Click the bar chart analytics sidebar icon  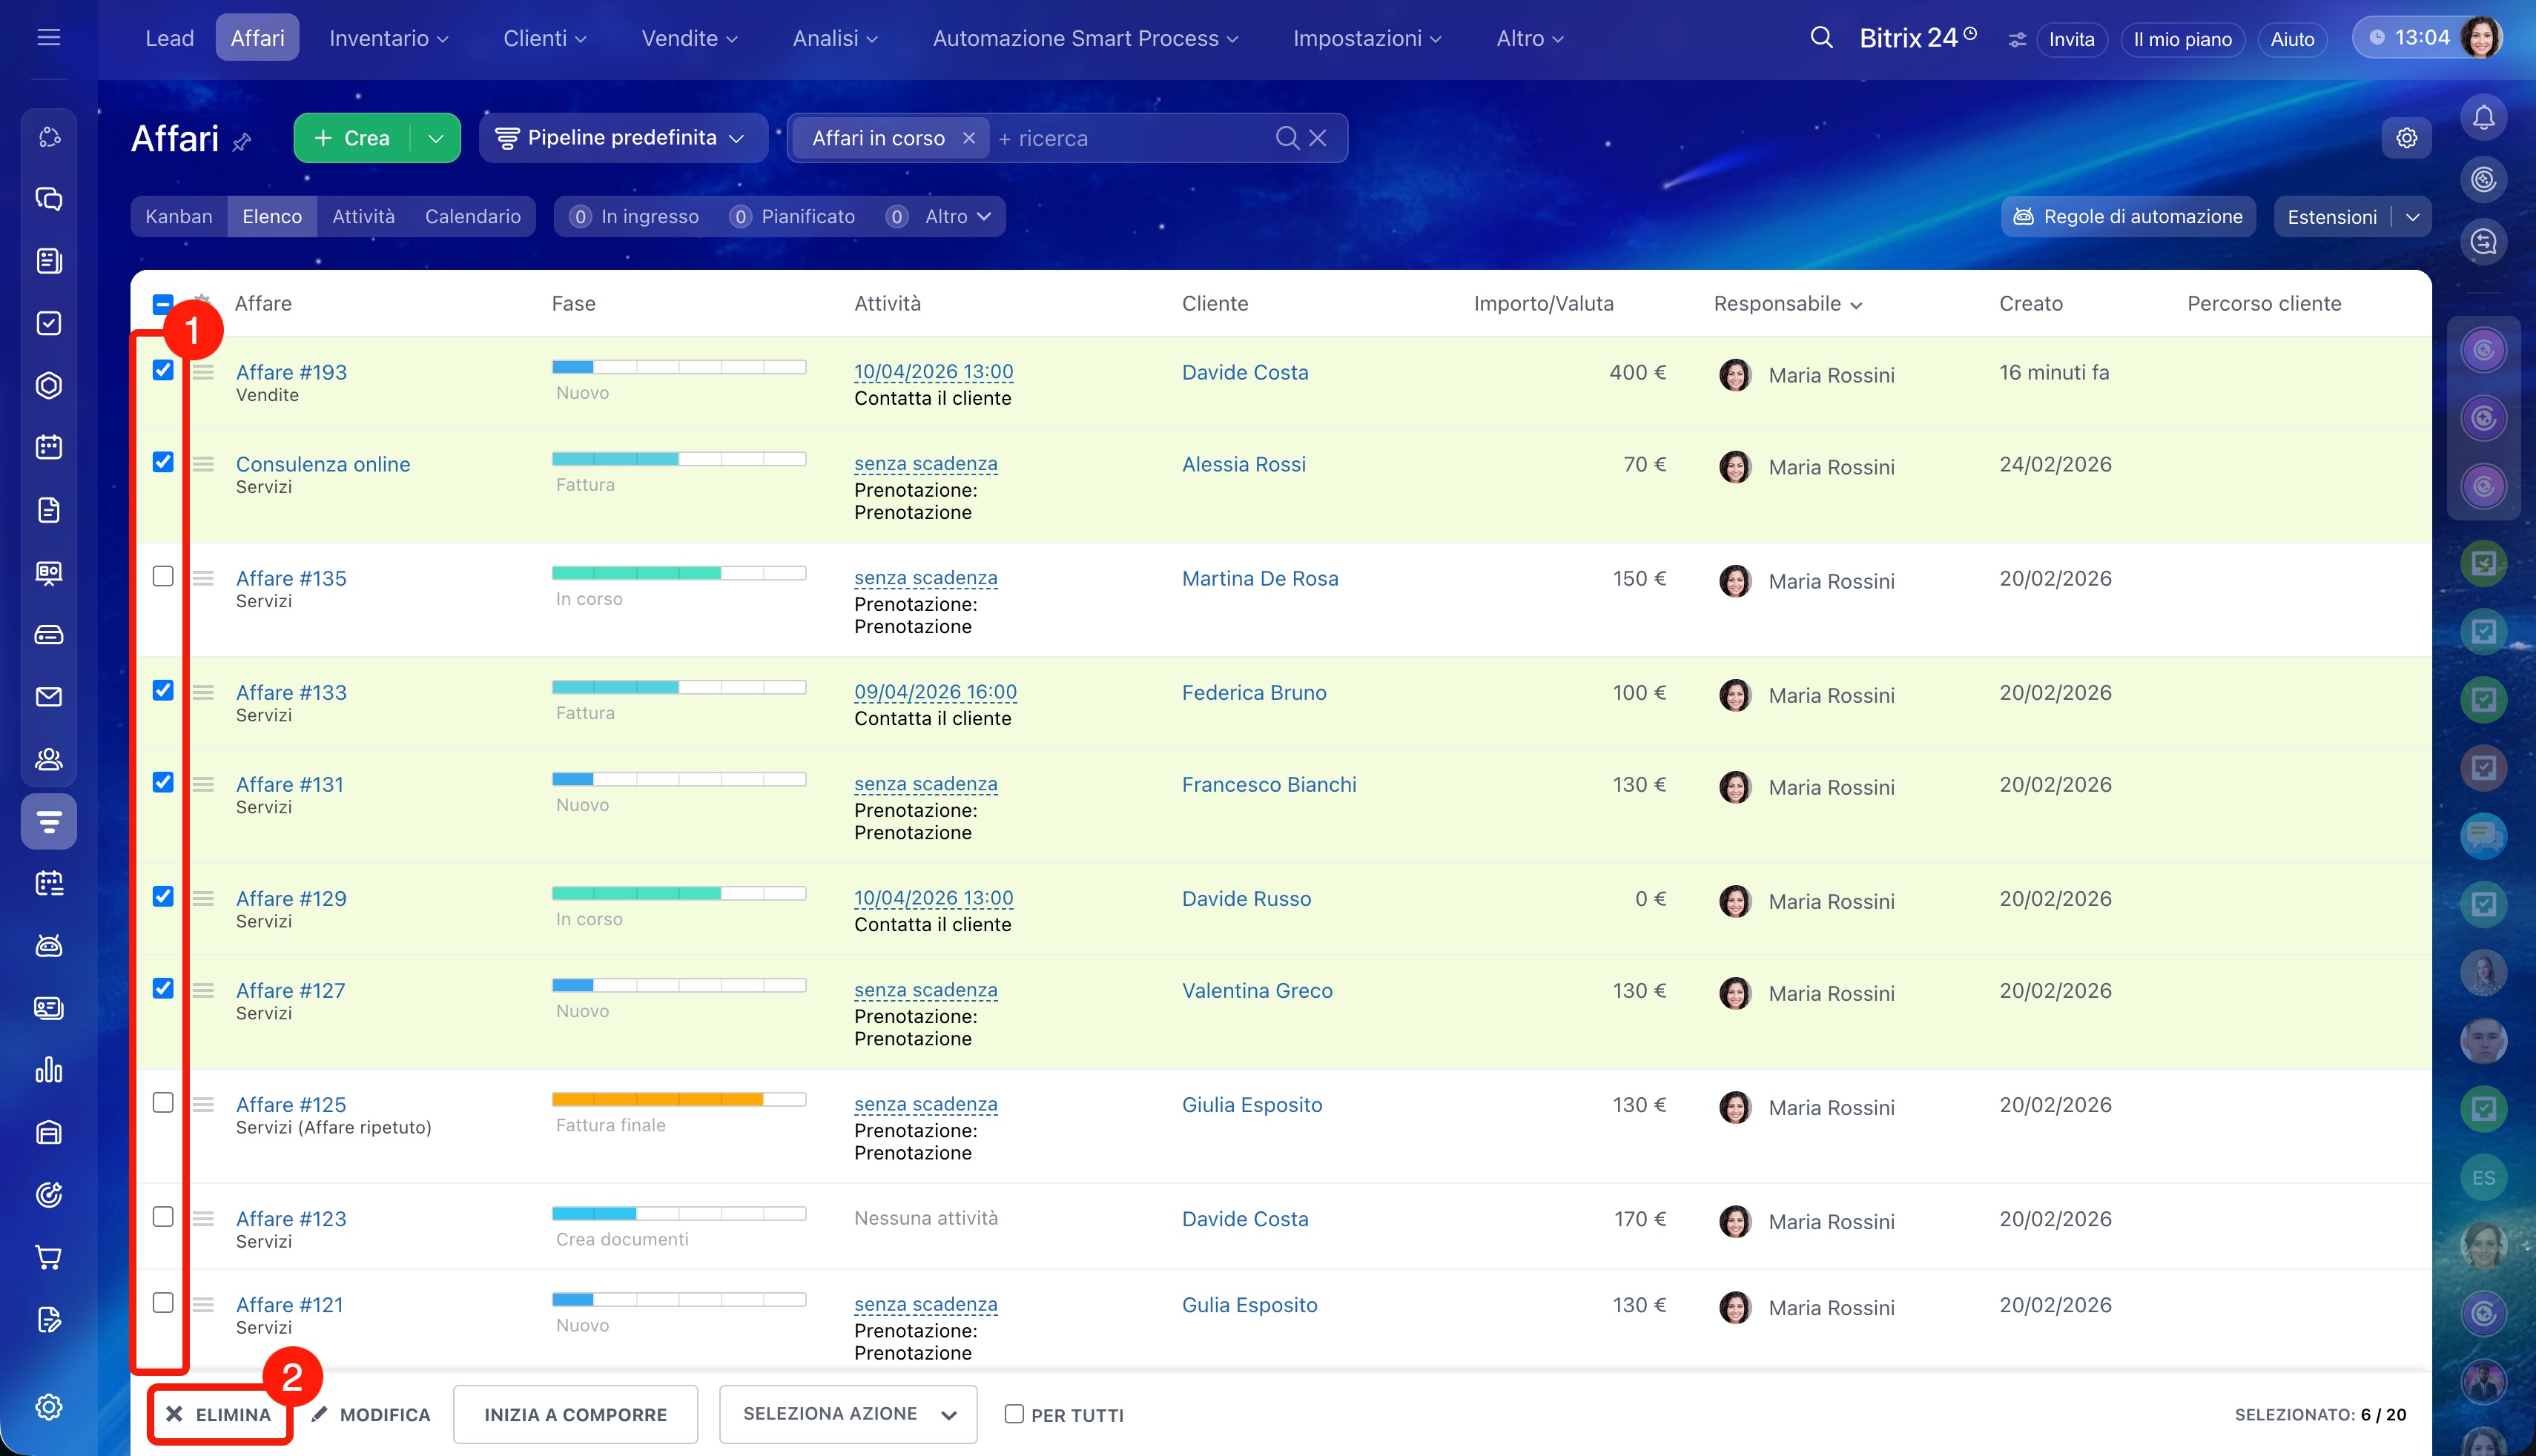pos(48,1070)
